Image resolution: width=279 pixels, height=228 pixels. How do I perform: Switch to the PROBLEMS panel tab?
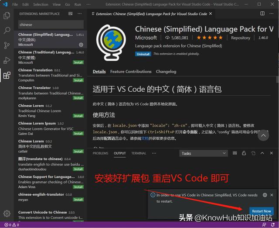100,153
